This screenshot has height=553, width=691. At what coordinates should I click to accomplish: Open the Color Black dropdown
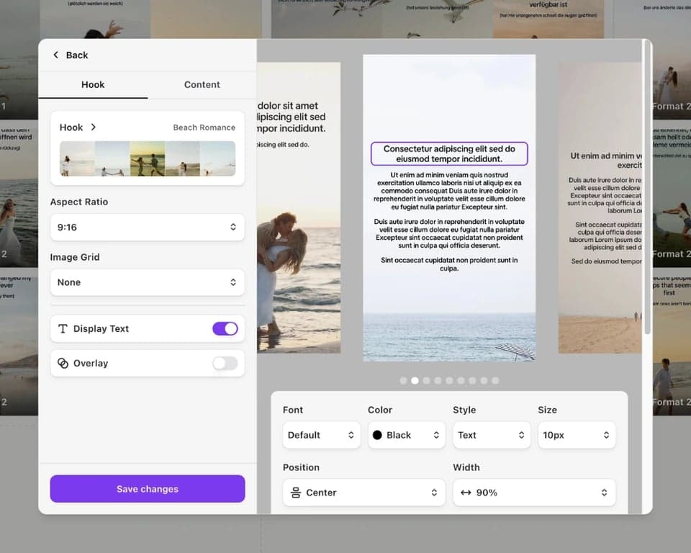[x=406, y=435]
